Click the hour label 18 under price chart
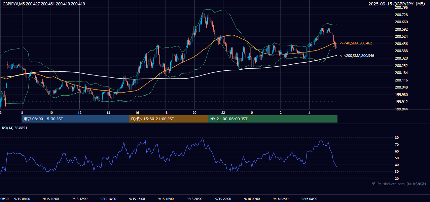The height and width of the screenshot is (202, 430). (166, 112)
